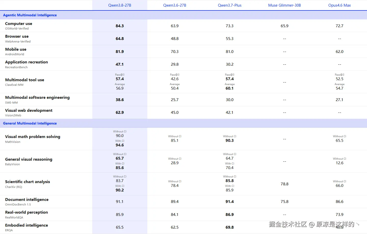Select the 38.6 software engineering score
This screenshot has height=234, width=367.
pyautogui.click(x=120, y=100)
